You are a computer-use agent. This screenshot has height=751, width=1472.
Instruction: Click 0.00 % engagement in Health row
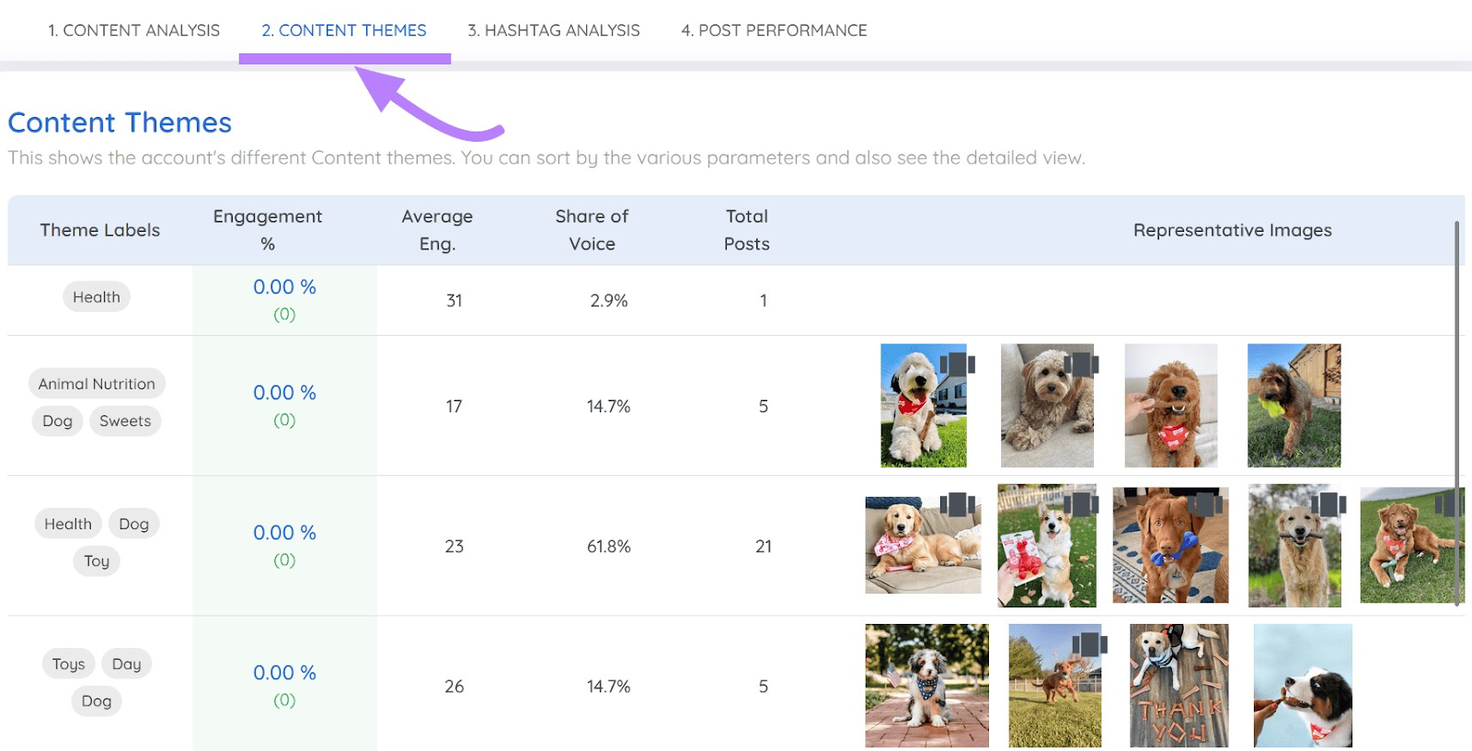click(284, 287)
